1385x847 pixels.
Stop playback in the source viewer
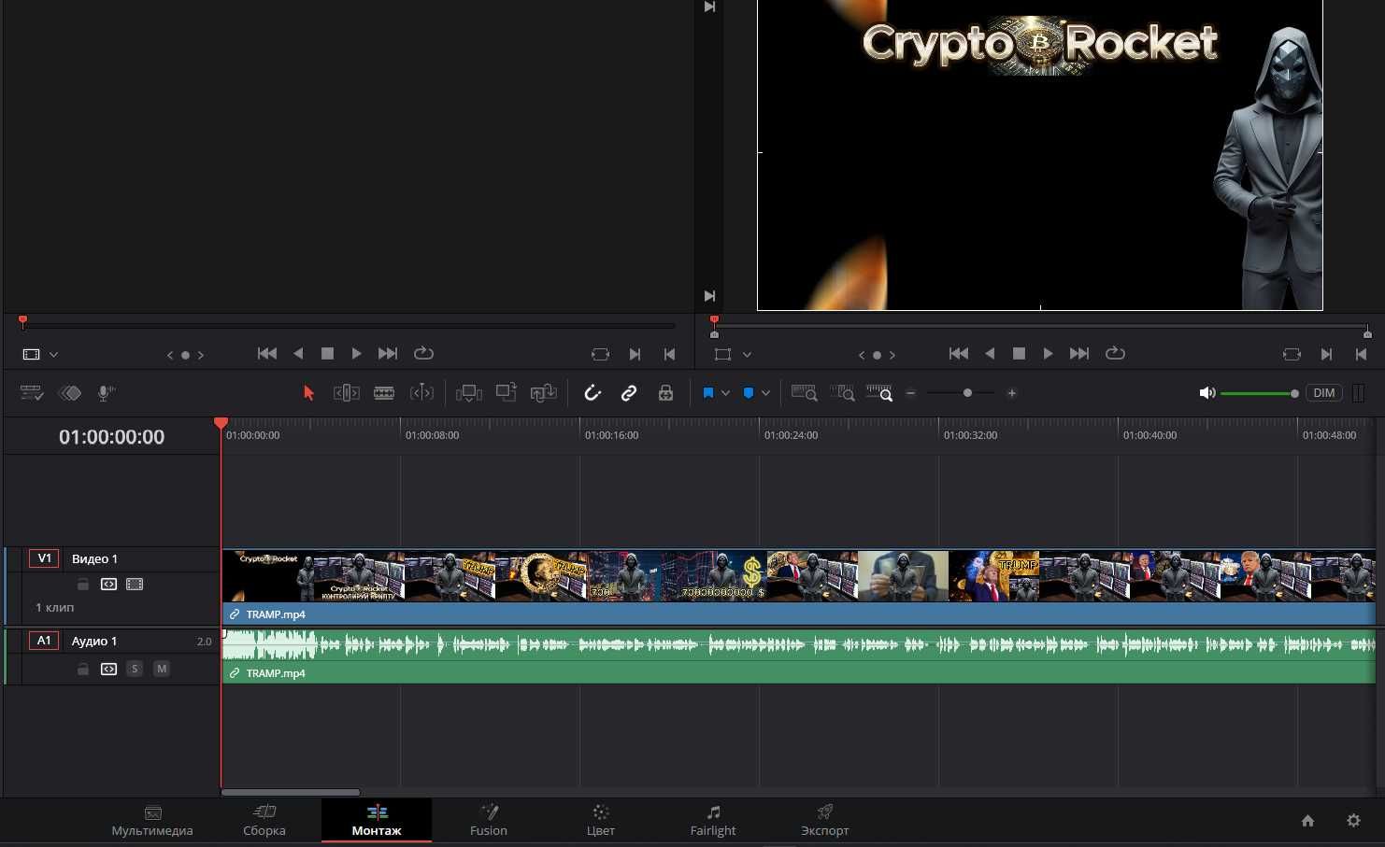327,354
